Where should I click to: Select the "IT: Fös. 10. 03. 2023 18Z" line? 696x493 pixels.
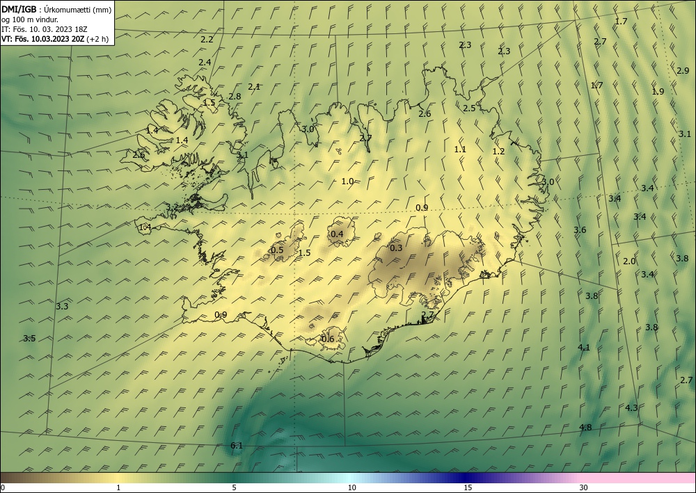(45, 29)
